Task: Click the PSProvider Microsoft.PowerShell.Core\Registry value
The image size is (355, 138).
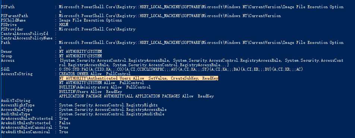Action: tap(97, 29)
